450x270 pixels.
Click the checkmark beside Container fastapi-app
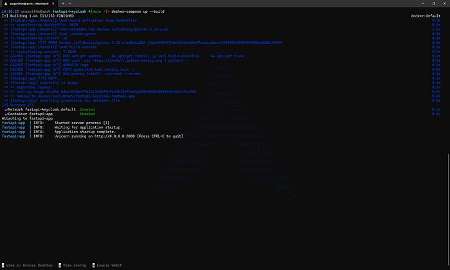click(6, 114)
